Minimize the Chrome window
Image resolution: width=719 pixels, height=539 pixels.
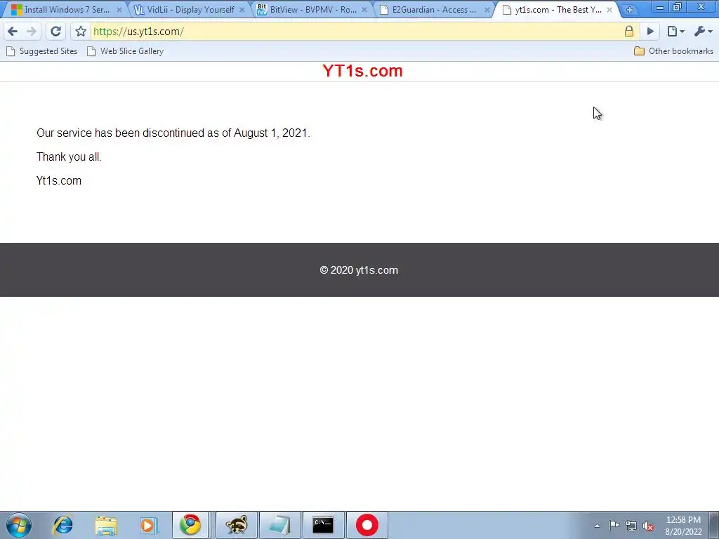[x=660, y=7]
